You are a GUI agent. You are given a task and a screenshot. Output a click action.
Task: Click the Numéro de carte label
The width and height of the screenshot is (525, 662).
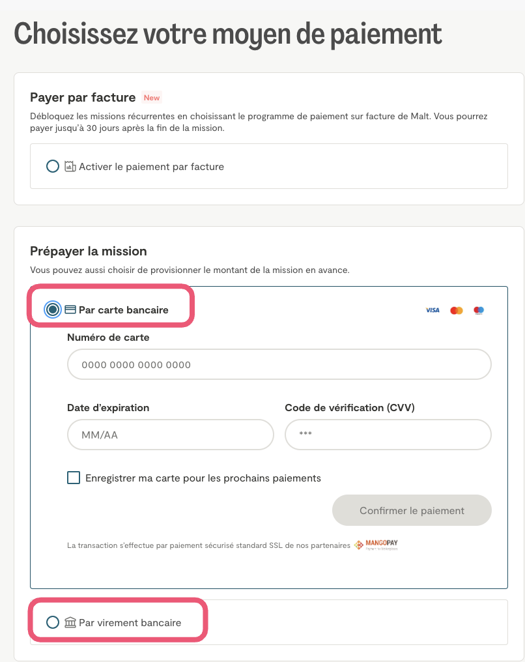[x=108, y=338]
